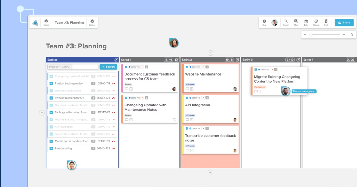Click priority chevron on Transcribe customer feedback card

point(203,129)
